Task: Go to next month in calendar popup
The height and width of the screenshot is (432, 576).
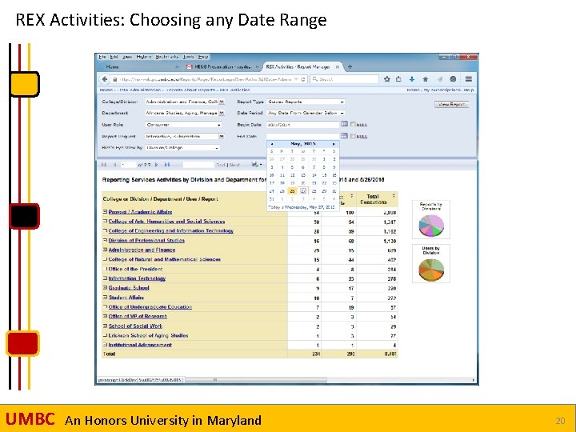Action: coord(333,144)
